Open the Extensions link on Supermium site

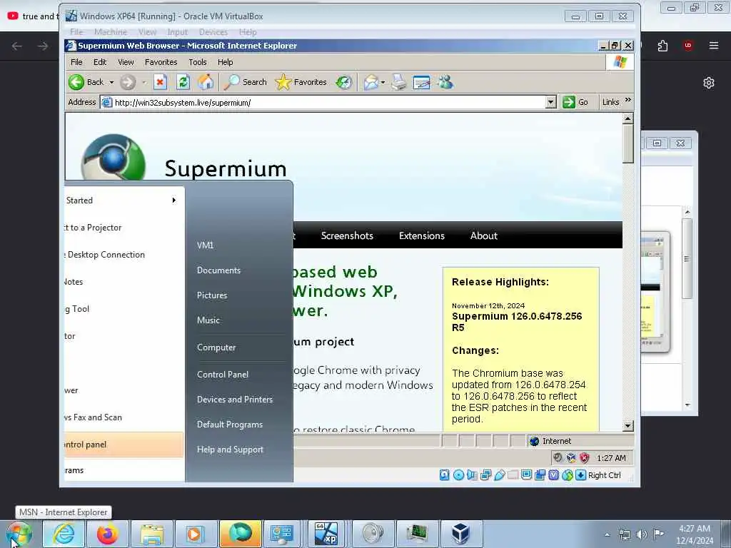[x=421, y=235]
